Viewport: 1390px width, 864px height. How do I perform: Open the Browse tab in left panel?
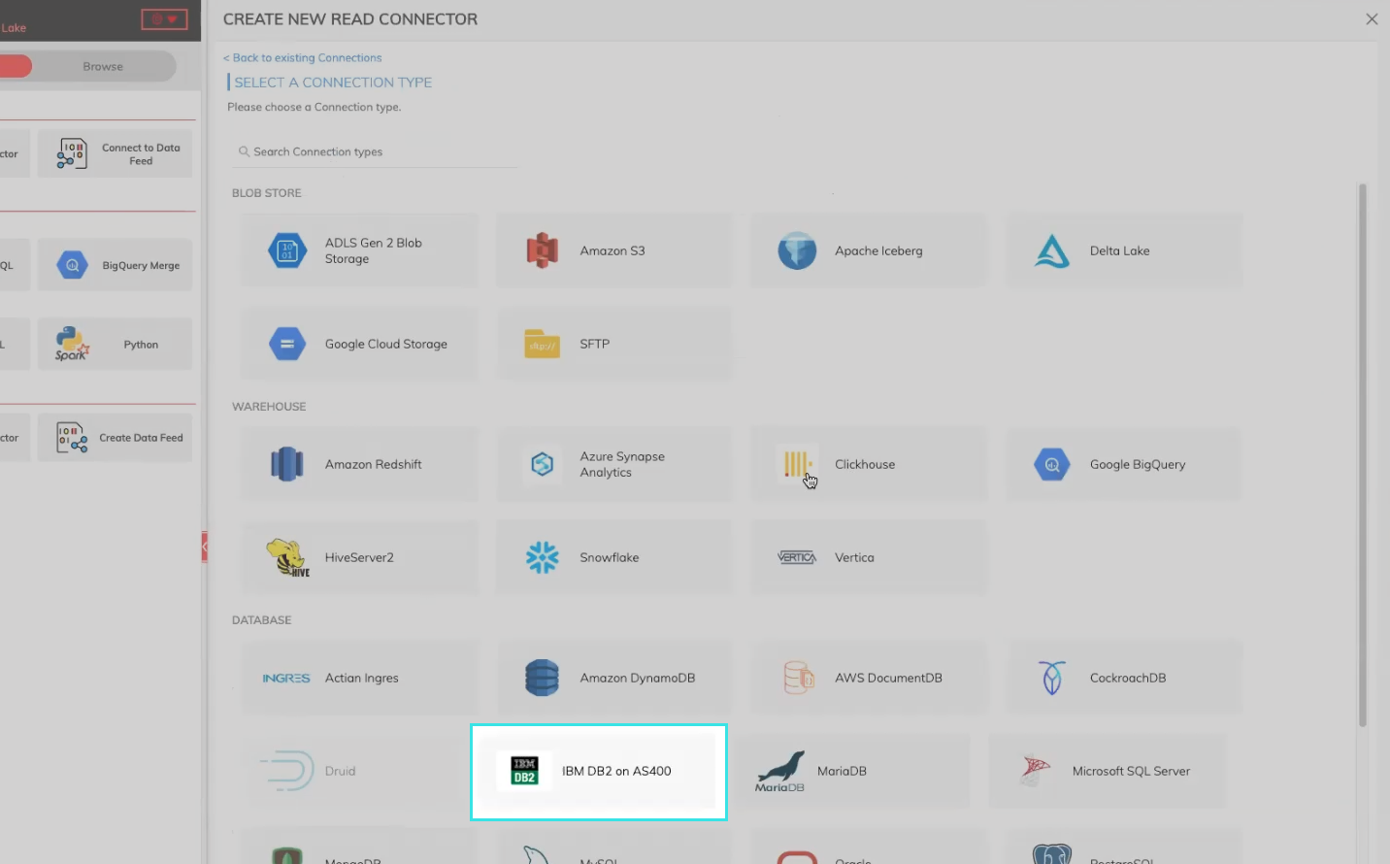click(103, 67)
